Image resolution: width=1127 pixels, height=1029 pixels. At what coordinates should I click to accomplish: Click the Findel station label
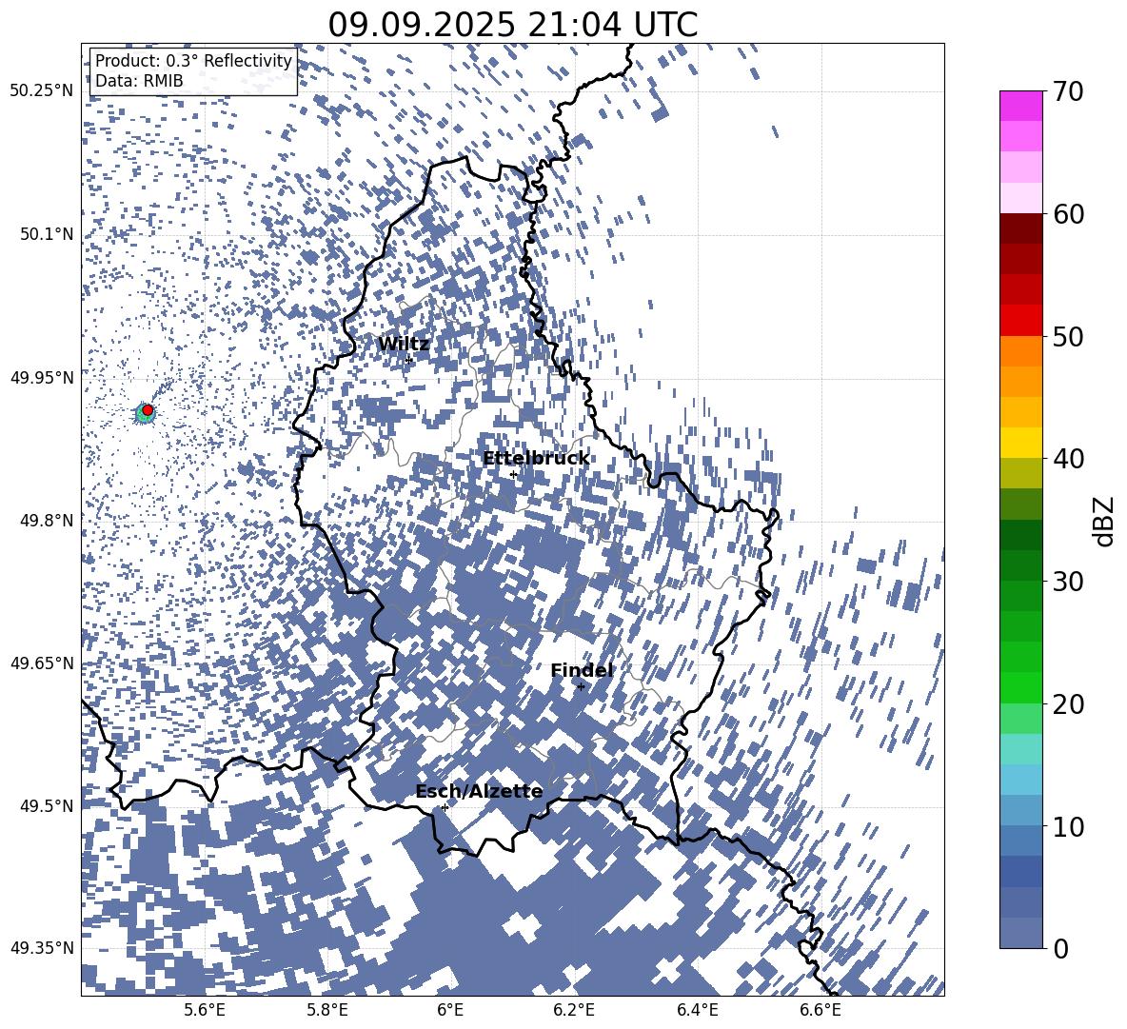582,670
